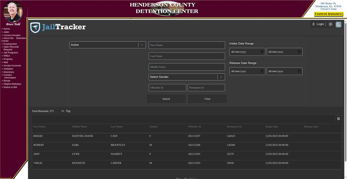Image resolution: width=347 pixels, height=179 pixels.
Task: Sort by Release Date column header
Action: [311, 127]
